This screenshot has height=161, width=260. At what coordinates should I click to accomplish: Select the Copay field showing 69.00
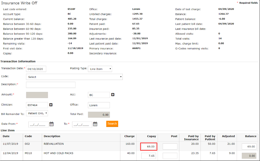tap(149, 147)
